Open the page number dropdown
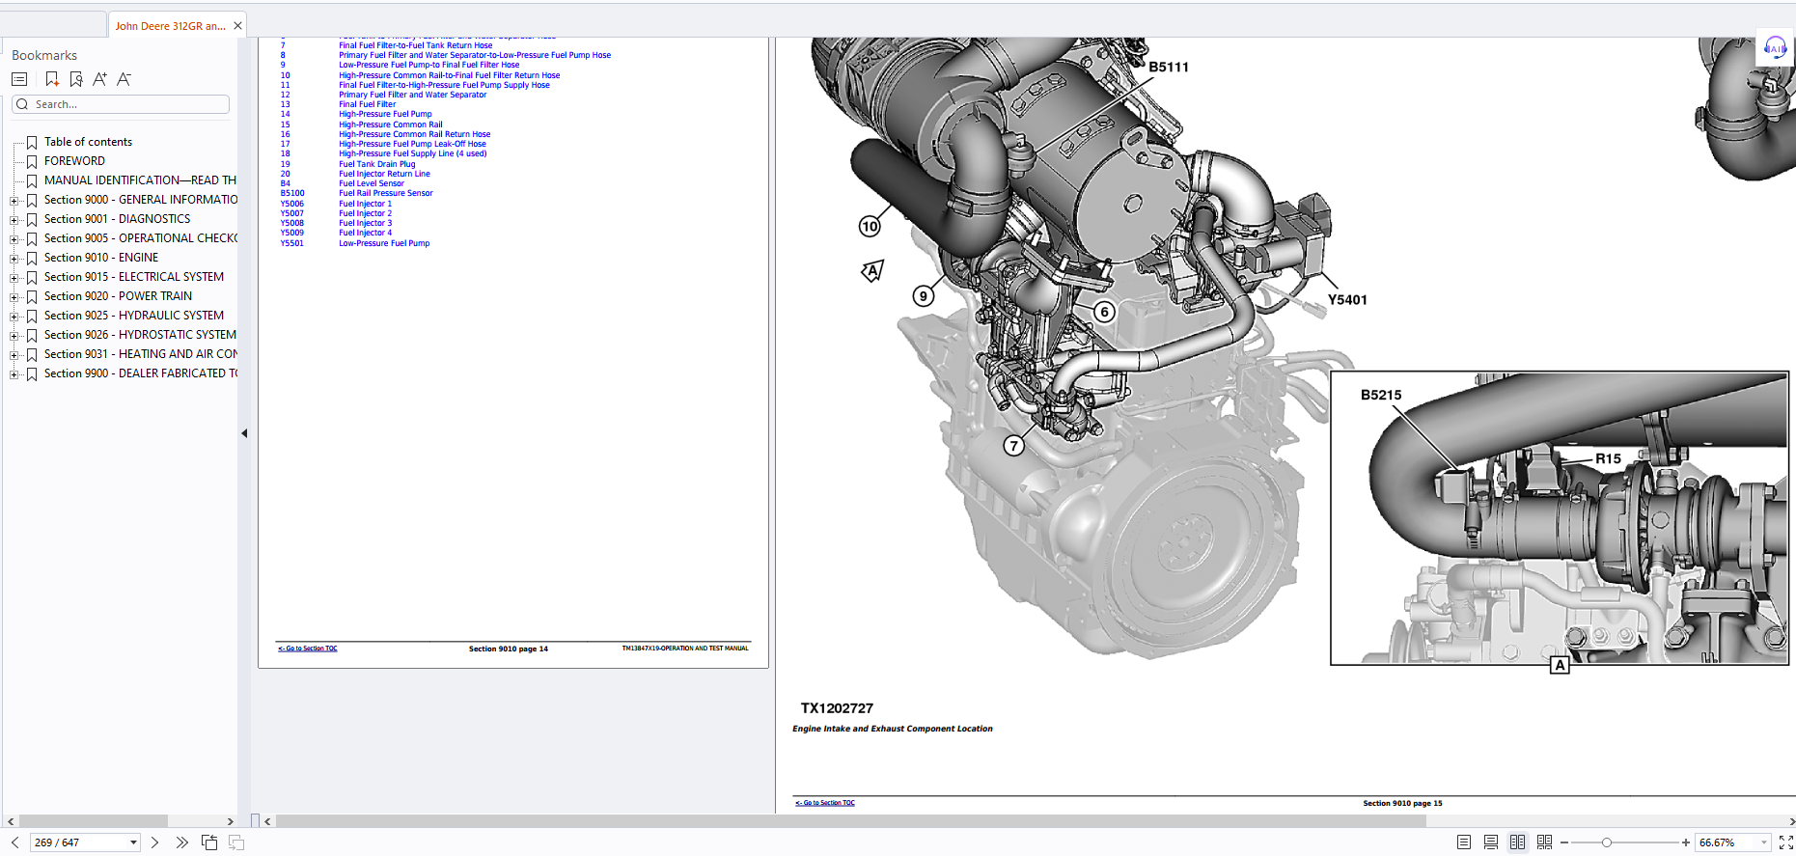Viewport: 1796px width, 856px height. pos(133,842)
